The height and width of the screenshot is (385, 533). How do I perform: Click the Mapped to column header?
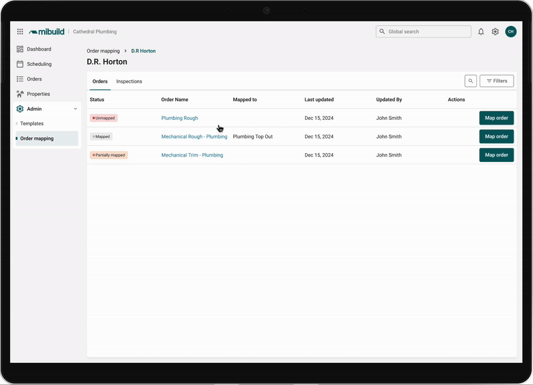[245, 99]
